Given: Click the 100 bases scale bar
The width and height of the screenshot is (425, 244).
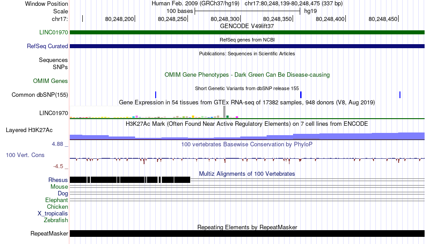Looking at the screenshot, I should (x=247, y=11).
